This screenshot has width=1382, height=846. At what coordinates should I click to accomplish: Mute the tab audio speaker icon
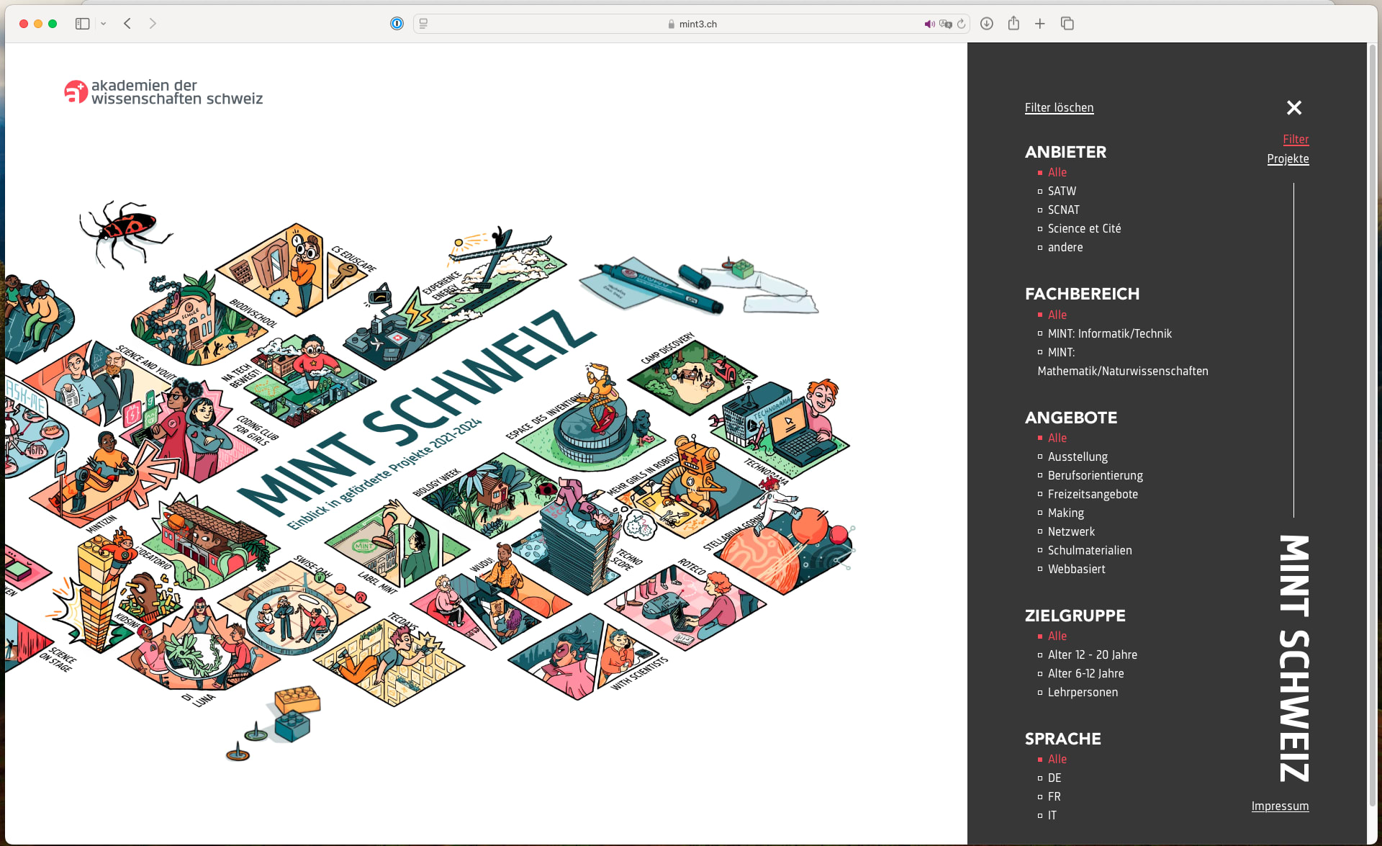[x=929, y=24]
